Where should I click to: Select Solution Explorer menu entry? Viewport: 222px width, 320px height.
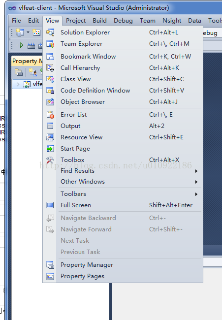[123, 32]
